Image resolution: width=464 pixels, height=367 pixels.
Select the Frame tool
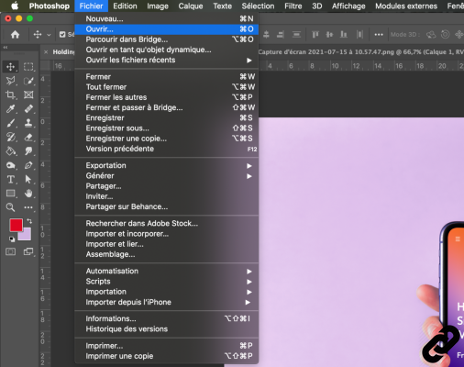pyautogui.click(x=28, y=95)
